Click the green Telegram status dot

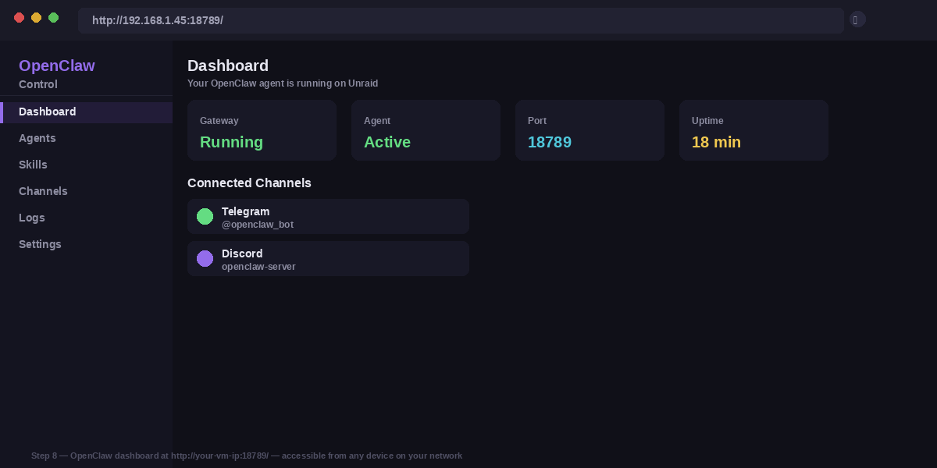(x=205, y=217)
